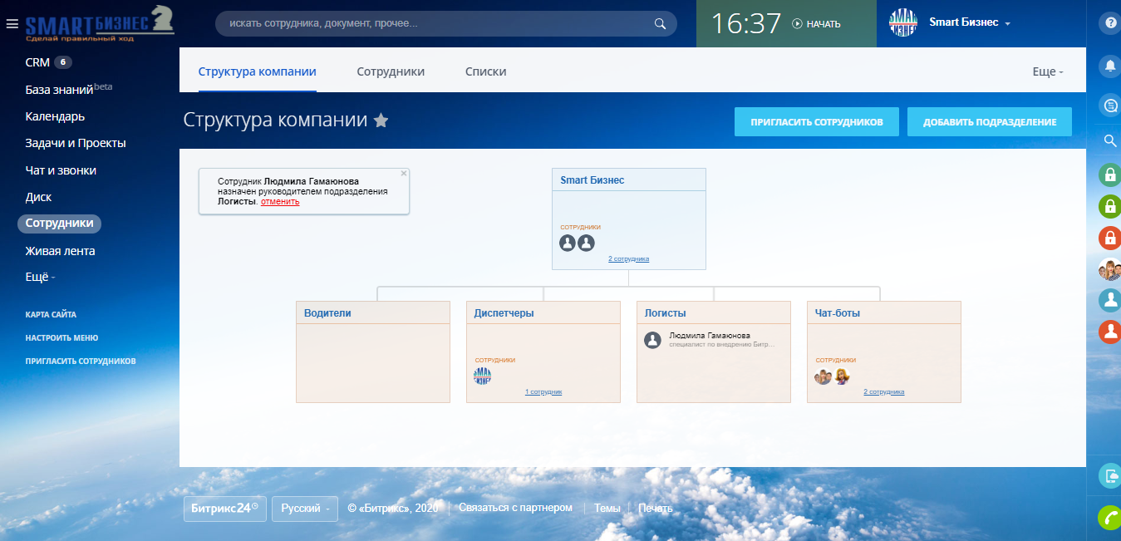1121x541 pixels.
Task: Open notifications bell in right sidebar
Action: click(x=1109, y=66)
